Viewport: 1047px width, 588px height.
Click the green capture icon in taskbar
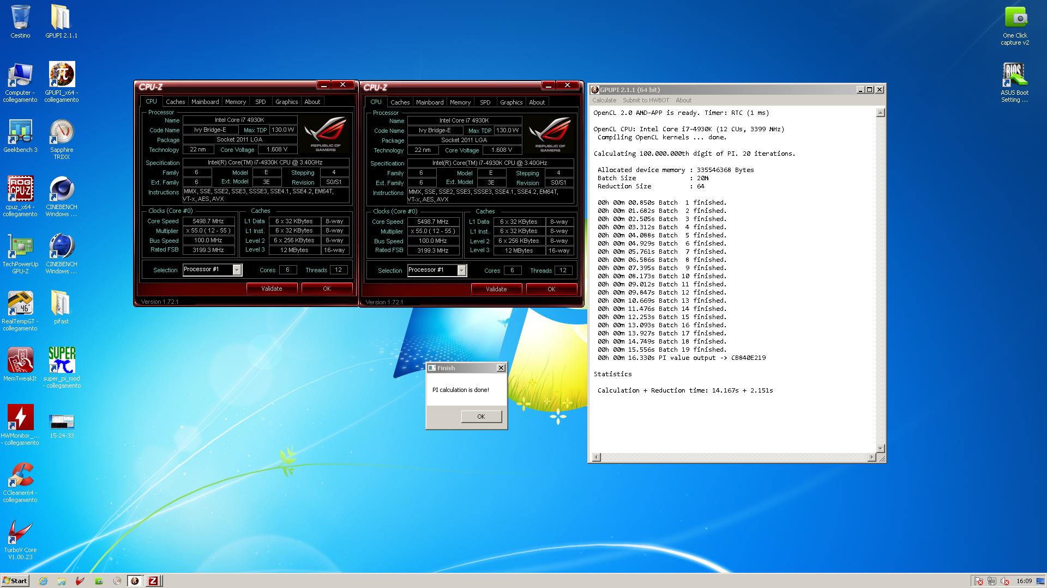(x=99, y=581)
